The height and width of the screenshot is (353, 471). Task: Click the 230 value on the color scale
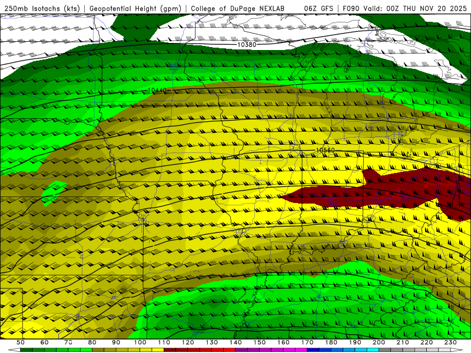(x=450, y=342)
